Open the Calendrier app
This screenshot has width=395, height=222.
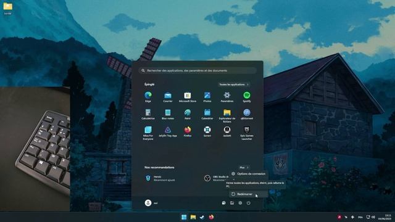coord(207,114)
